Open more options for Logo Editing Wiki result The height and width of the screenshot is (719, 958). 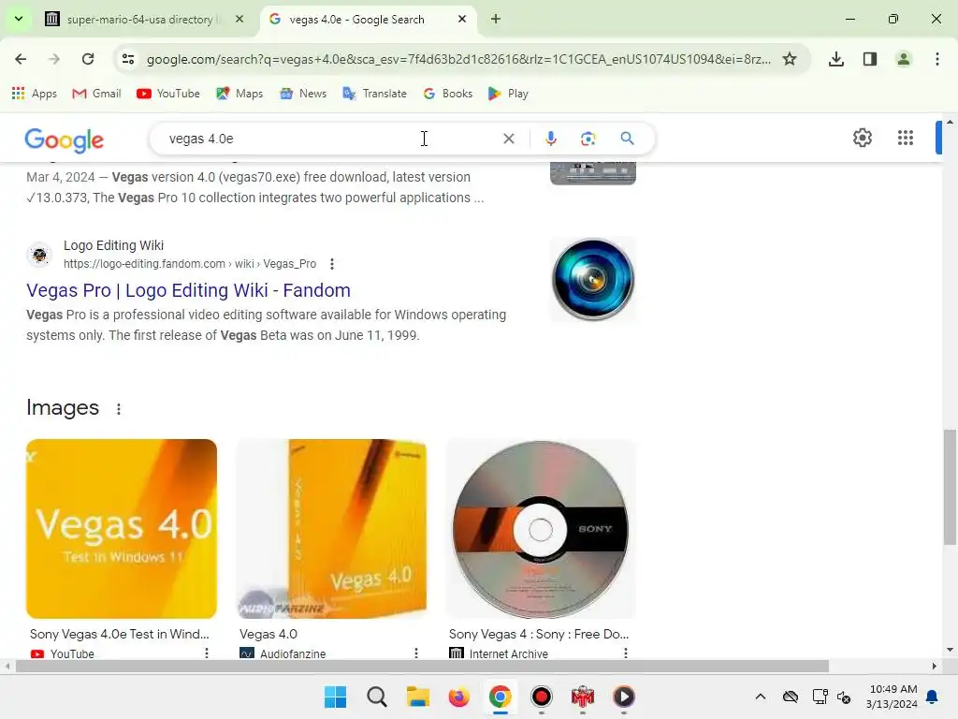[332, 264]
